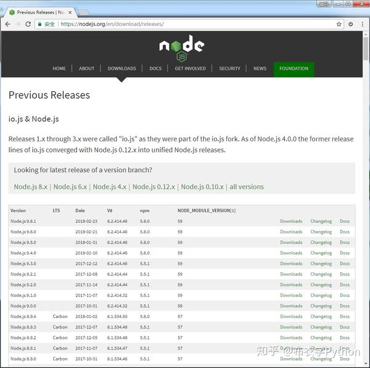Open Downloads for Node.js 9.1.0
The image size is (370, 368).
(291, 296)
